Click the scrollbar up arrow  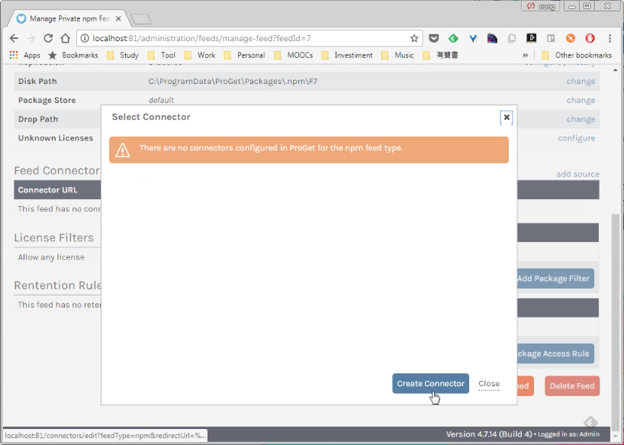click(616, 70)
